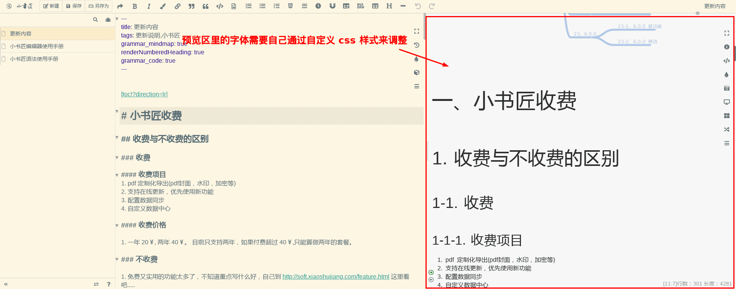
Task: Click the four-square grid layout icon
Action: pos(726,116)
